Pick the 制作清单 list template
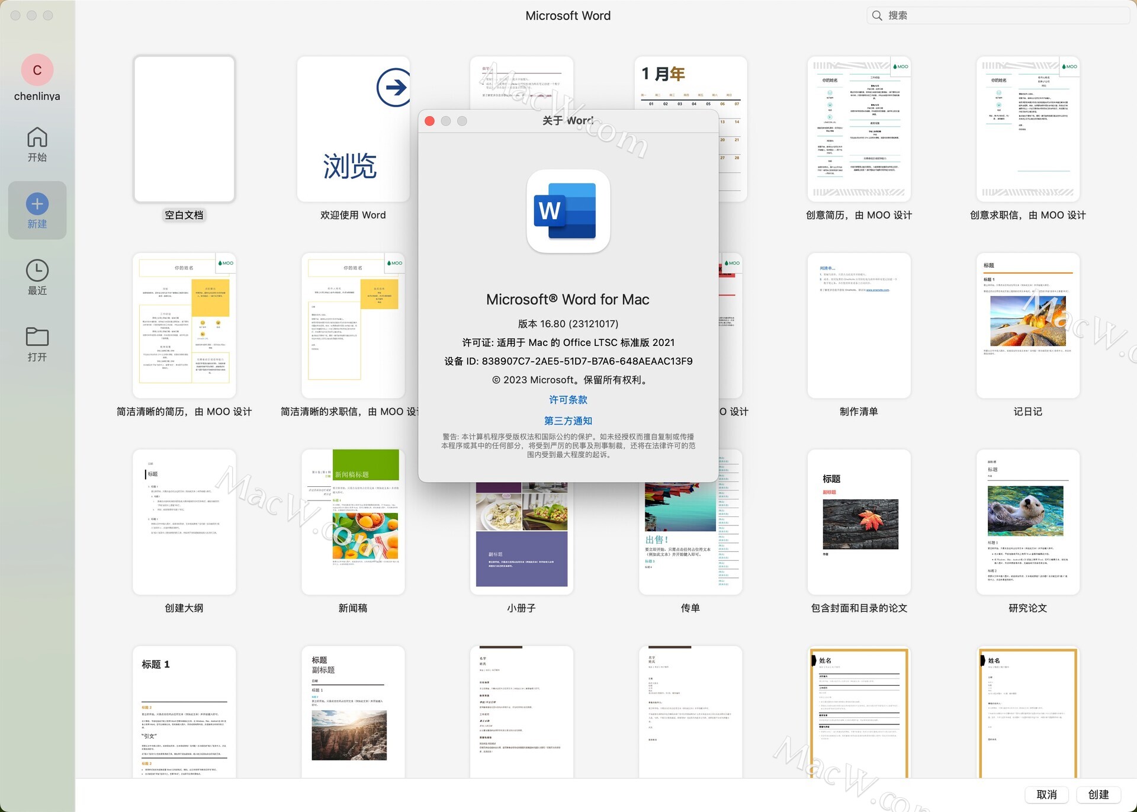 (859, 326)
